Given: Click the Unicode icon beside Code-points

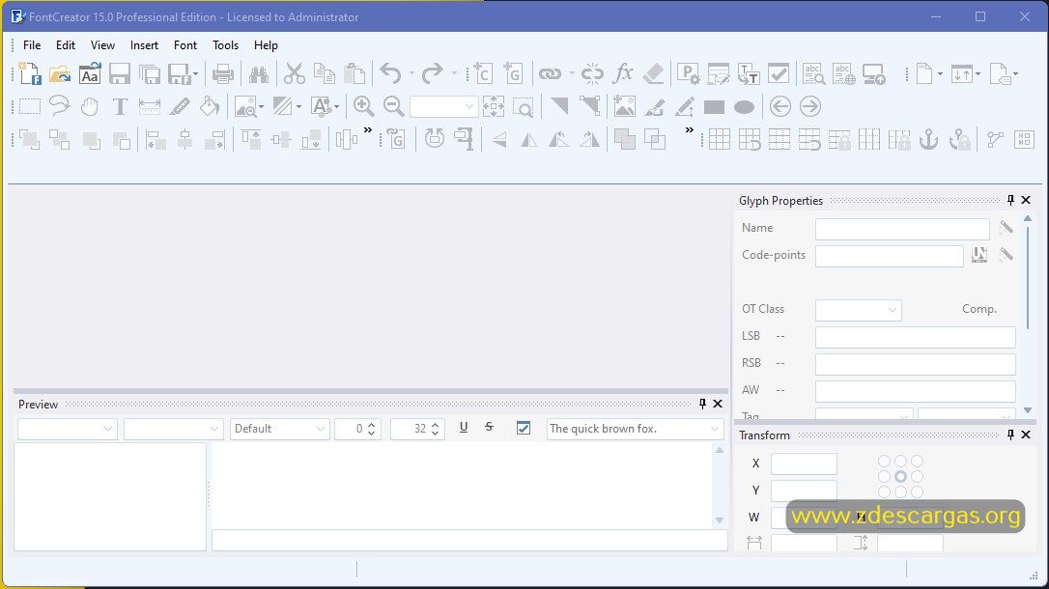Looking at the screenshot, I should point(979,255).
